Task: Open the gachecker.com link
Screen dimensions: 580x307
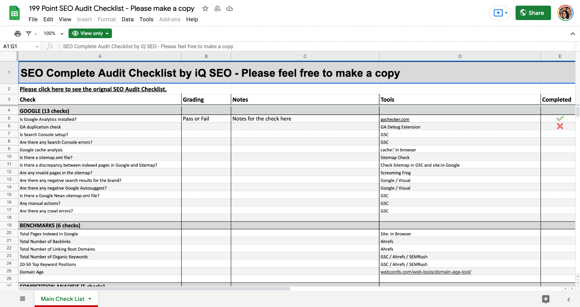Action: tap(395, 119)
